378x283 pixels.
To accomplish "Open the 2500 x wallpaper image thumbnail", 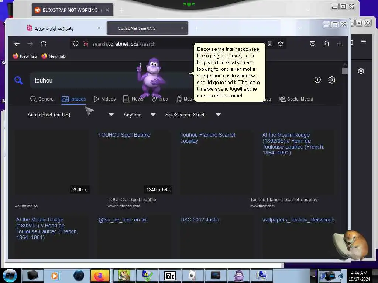I will (52, 162).
